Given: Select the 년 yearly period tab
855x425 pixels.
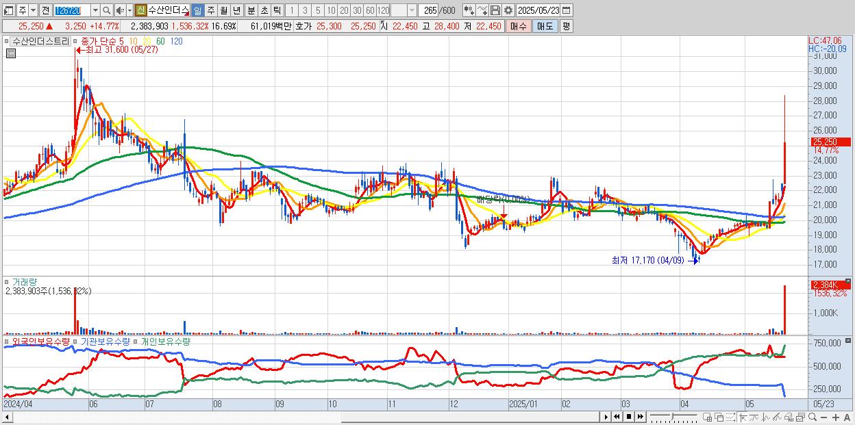Looking at the screenshot, I should click(236, 10).
